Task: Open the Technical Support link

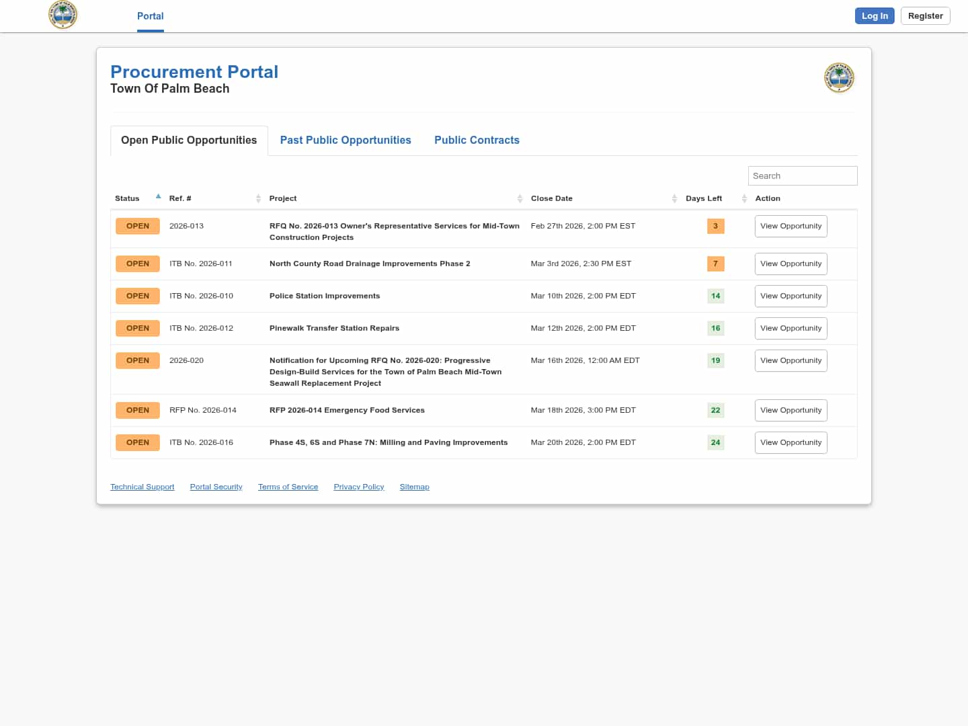Action: (x=142, y=487)
